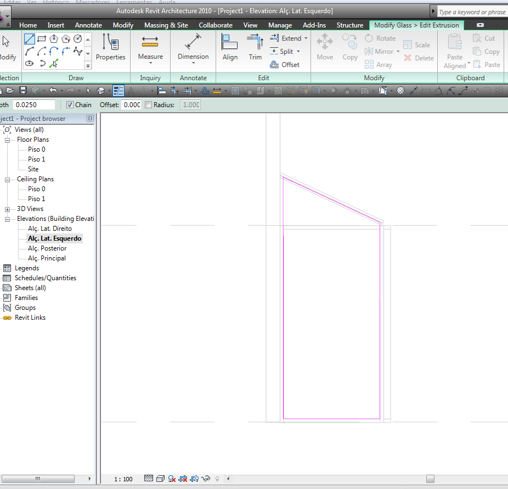This screenshot has height=489, width=508.
Task: Click the Offset value input field
Action: pyautogui.click(x=131, y=105)
